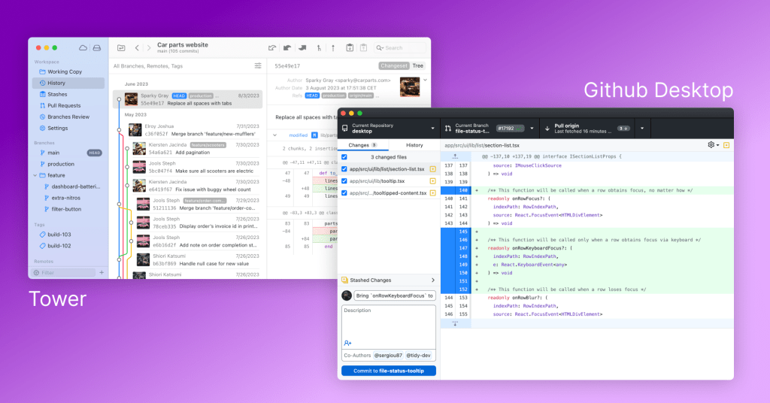Click the rebase icon in Tower toolbar
The width and height of the screenshot is (770, 403).
pos(333,47)
